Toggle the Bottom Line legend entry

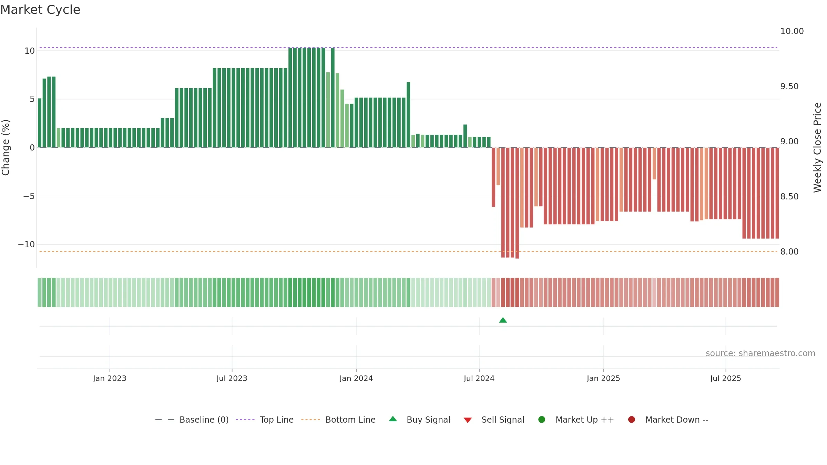click(x=338, y=420)
